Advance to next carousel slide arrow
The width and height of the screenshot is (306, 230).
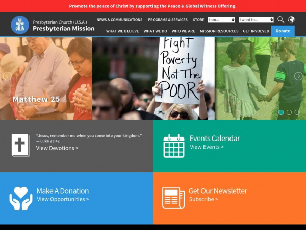pos(298,76)
